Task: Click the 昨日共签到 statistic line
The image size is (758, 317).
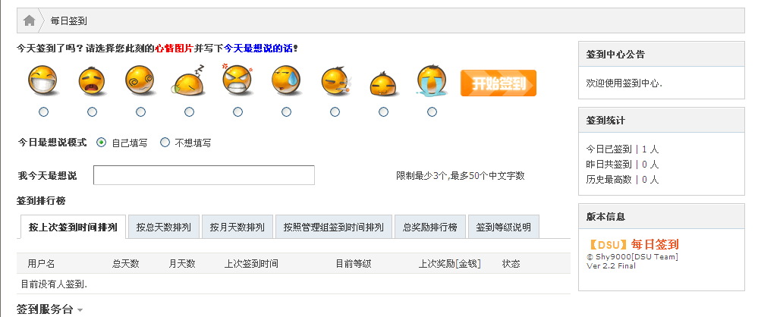Action: (x=622, y=165)
